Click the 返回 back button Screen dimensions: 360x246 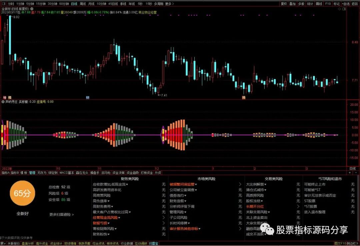coord(354,4)
